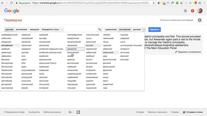207x116 pixels.
Task: Click the blue Перевести button
Action: point(155,30)
